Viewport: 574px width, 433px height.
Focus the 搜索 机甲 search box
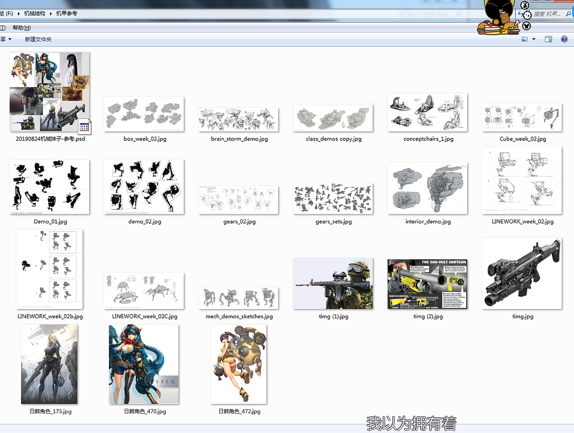point(548,14)
